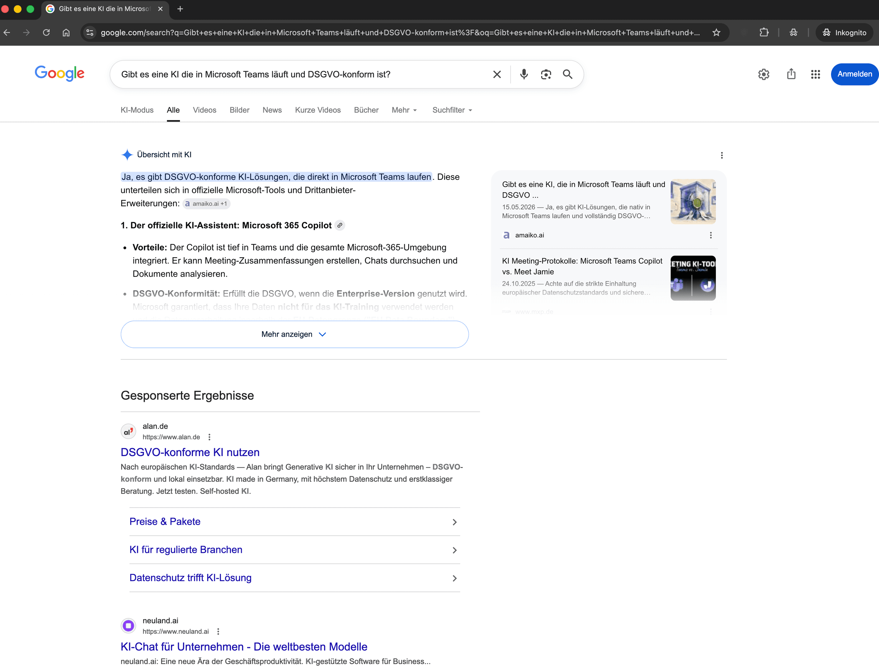Open KI für regulierte Branchen sitelink

click(186, 550)
